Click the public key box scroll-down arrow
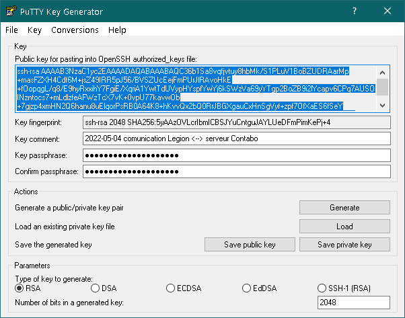This screenshot has height=318, width=405. pos(383,106)
